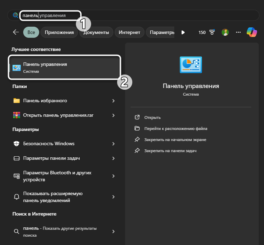The width and height of the screenshot is (264, 245).
Task: Click the shield icon for Безопасность Windows
Action: (17, 143)
